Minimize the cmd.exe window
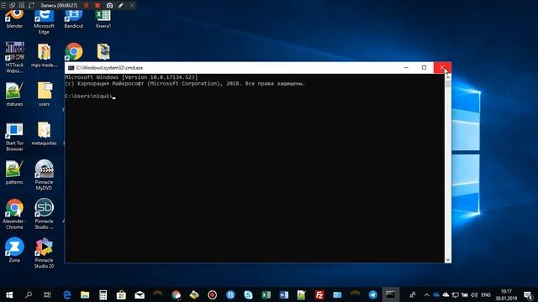Image resolution: width=538 pixels, height=302 pixels. [x=406, y=68]
